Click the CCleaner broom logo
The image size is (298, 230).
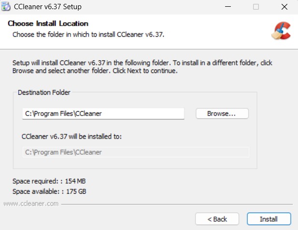[x=281, y=30]
